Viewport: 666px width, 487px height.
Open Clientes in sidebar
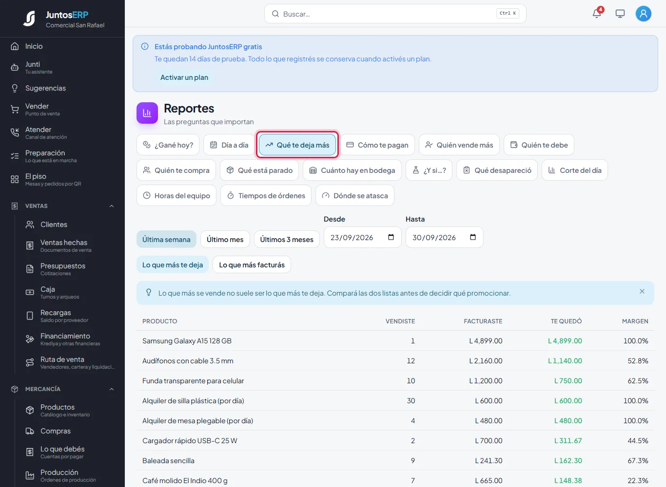point(70,225)
